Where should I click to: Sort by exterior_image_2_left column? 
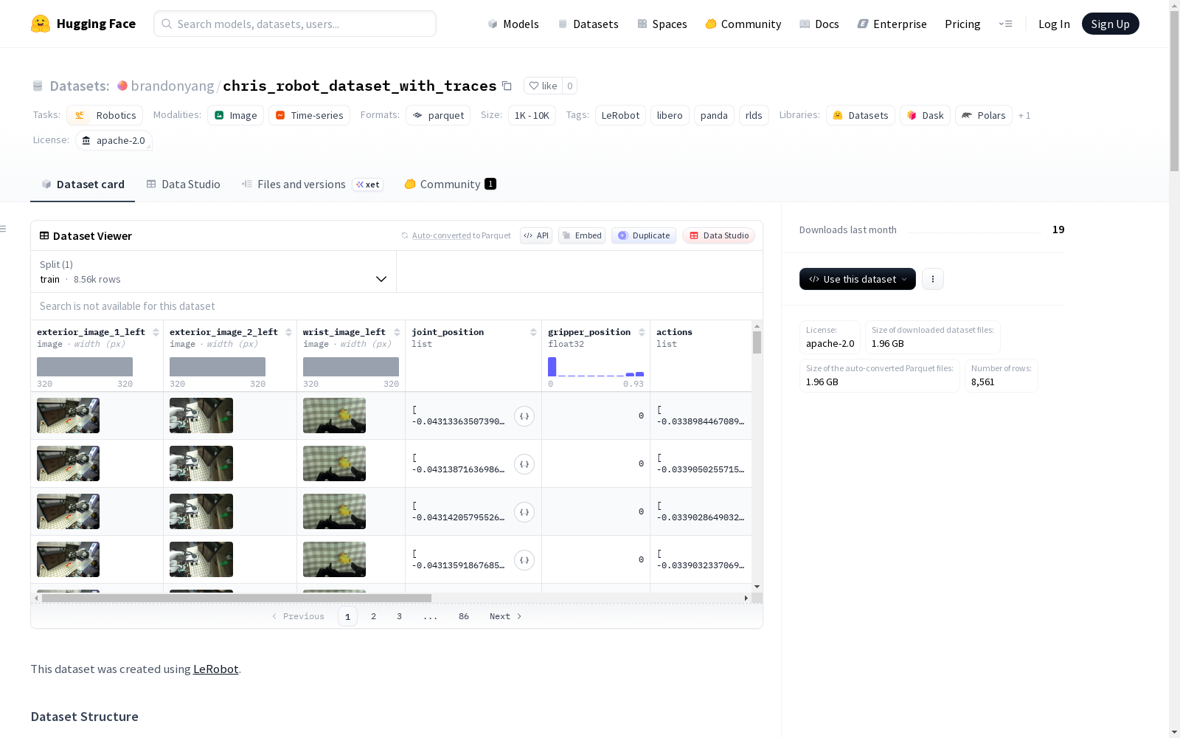pos(288,332)
